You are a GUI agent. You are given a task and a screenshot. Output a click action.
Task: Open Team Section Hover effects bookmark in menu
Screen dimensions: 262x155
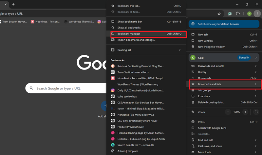point(146,72)
